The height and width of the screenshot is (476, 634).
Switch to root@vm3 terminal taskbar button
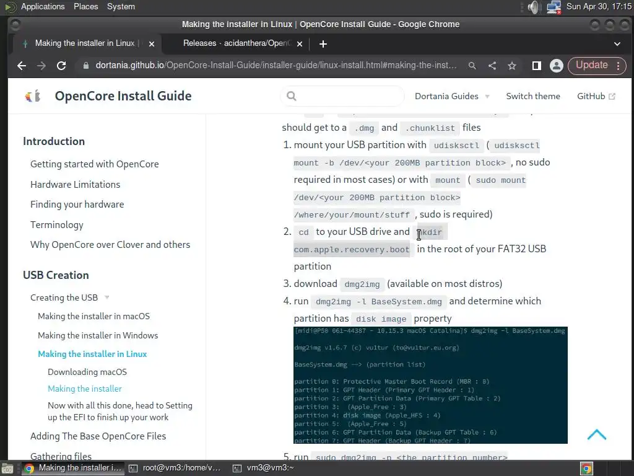[x=175, y=469]
